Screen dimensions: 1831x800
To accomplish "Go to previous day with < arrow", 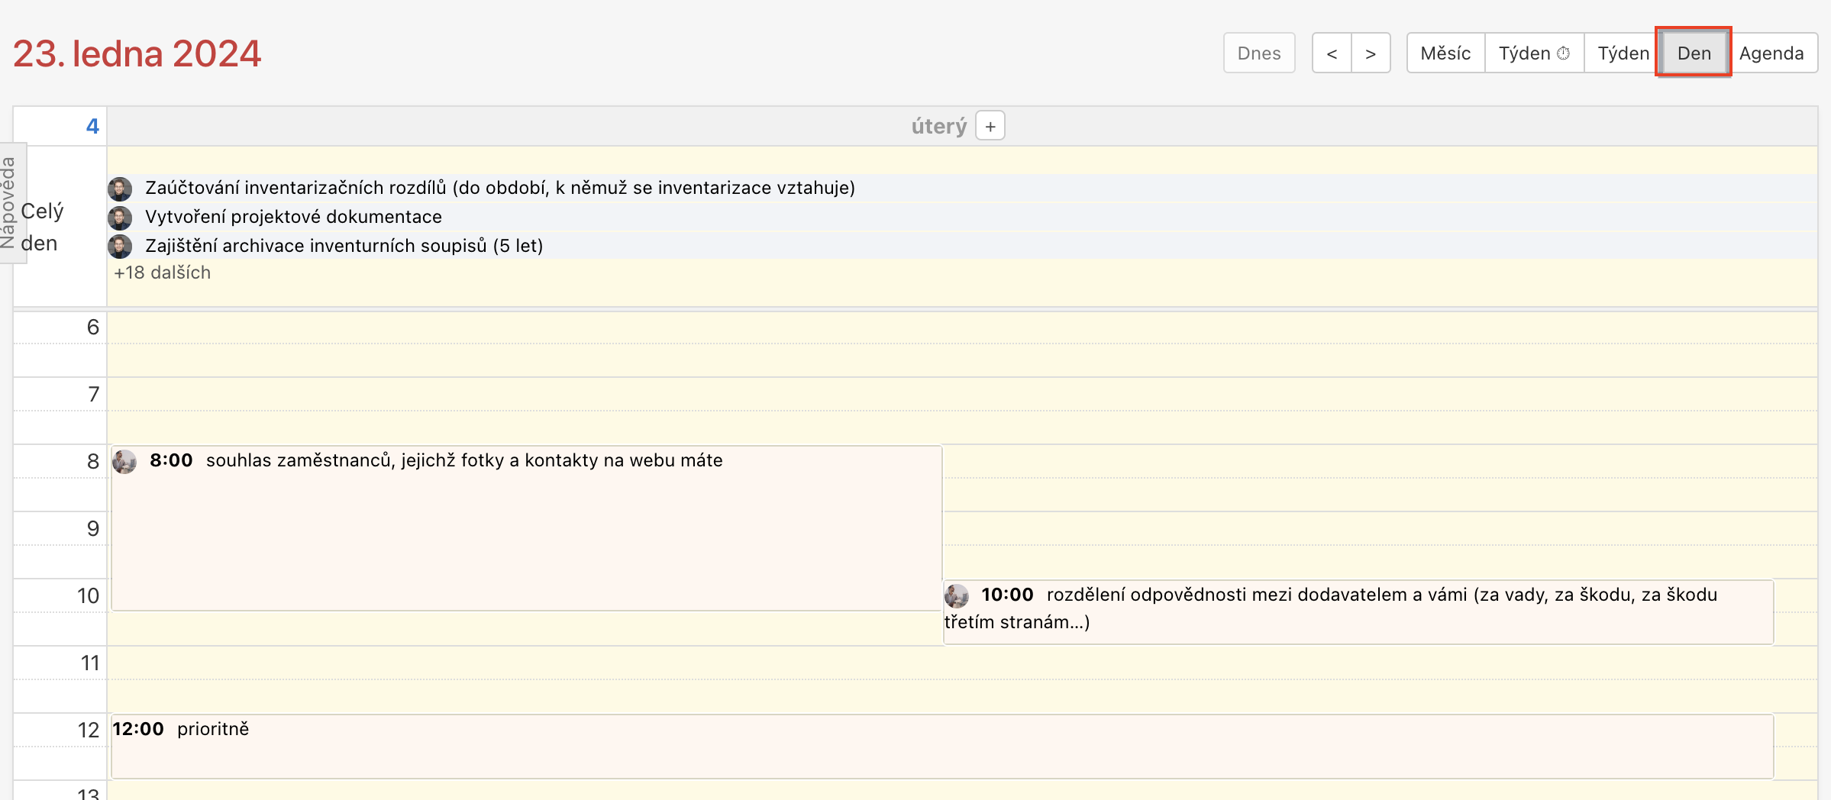I will (1332, 53).
